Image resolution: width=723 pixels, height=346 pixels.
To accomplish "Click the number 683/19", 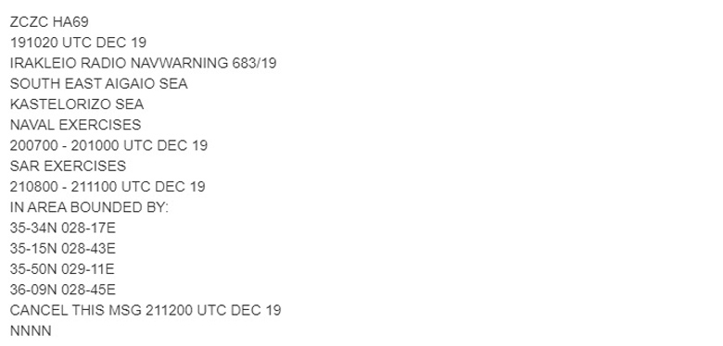I will pos(255,63).
